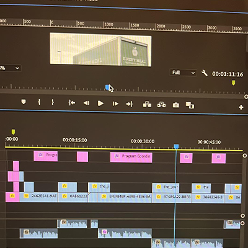
Task: Click the Add Marker button
Action: coord(24,102)
